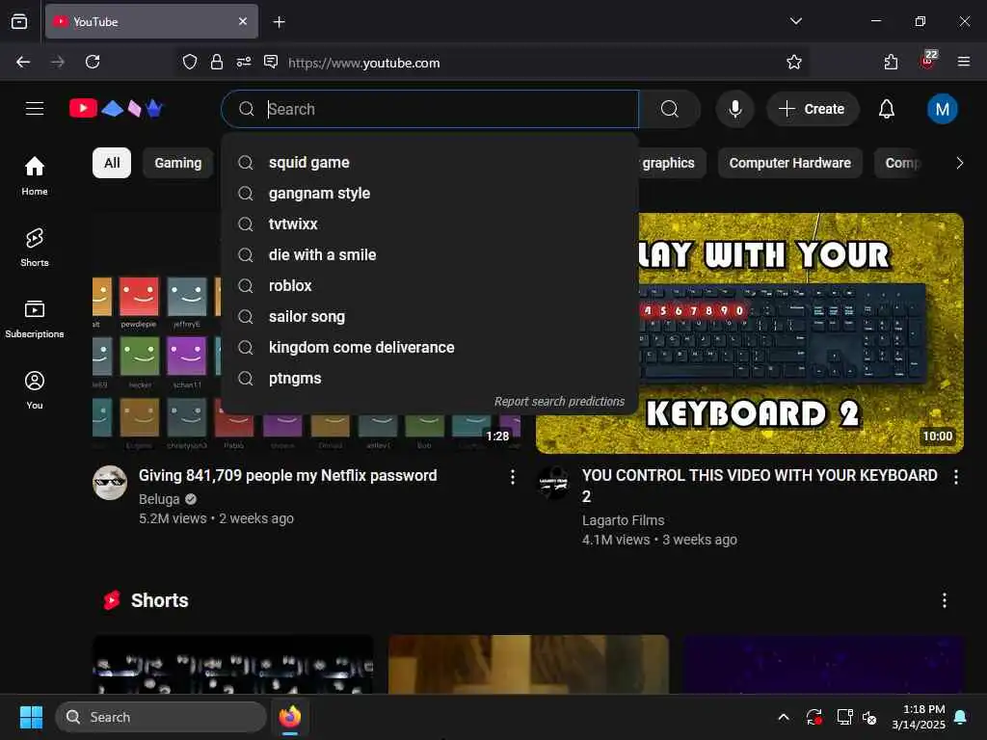Choose kingdom come deliverance suggestion
Viewport: 987px width, 740px height.
[x=429, y=347]
